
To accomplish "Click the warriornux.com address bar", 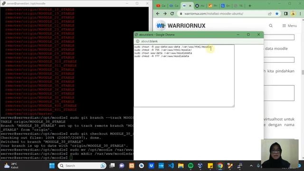I will [223, 14].
